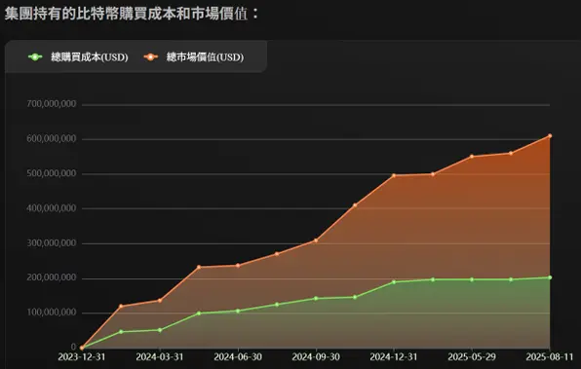Select the green point at 2024-09-30
Viewport: 581px width, 369px height.
(x=316, y=298)
